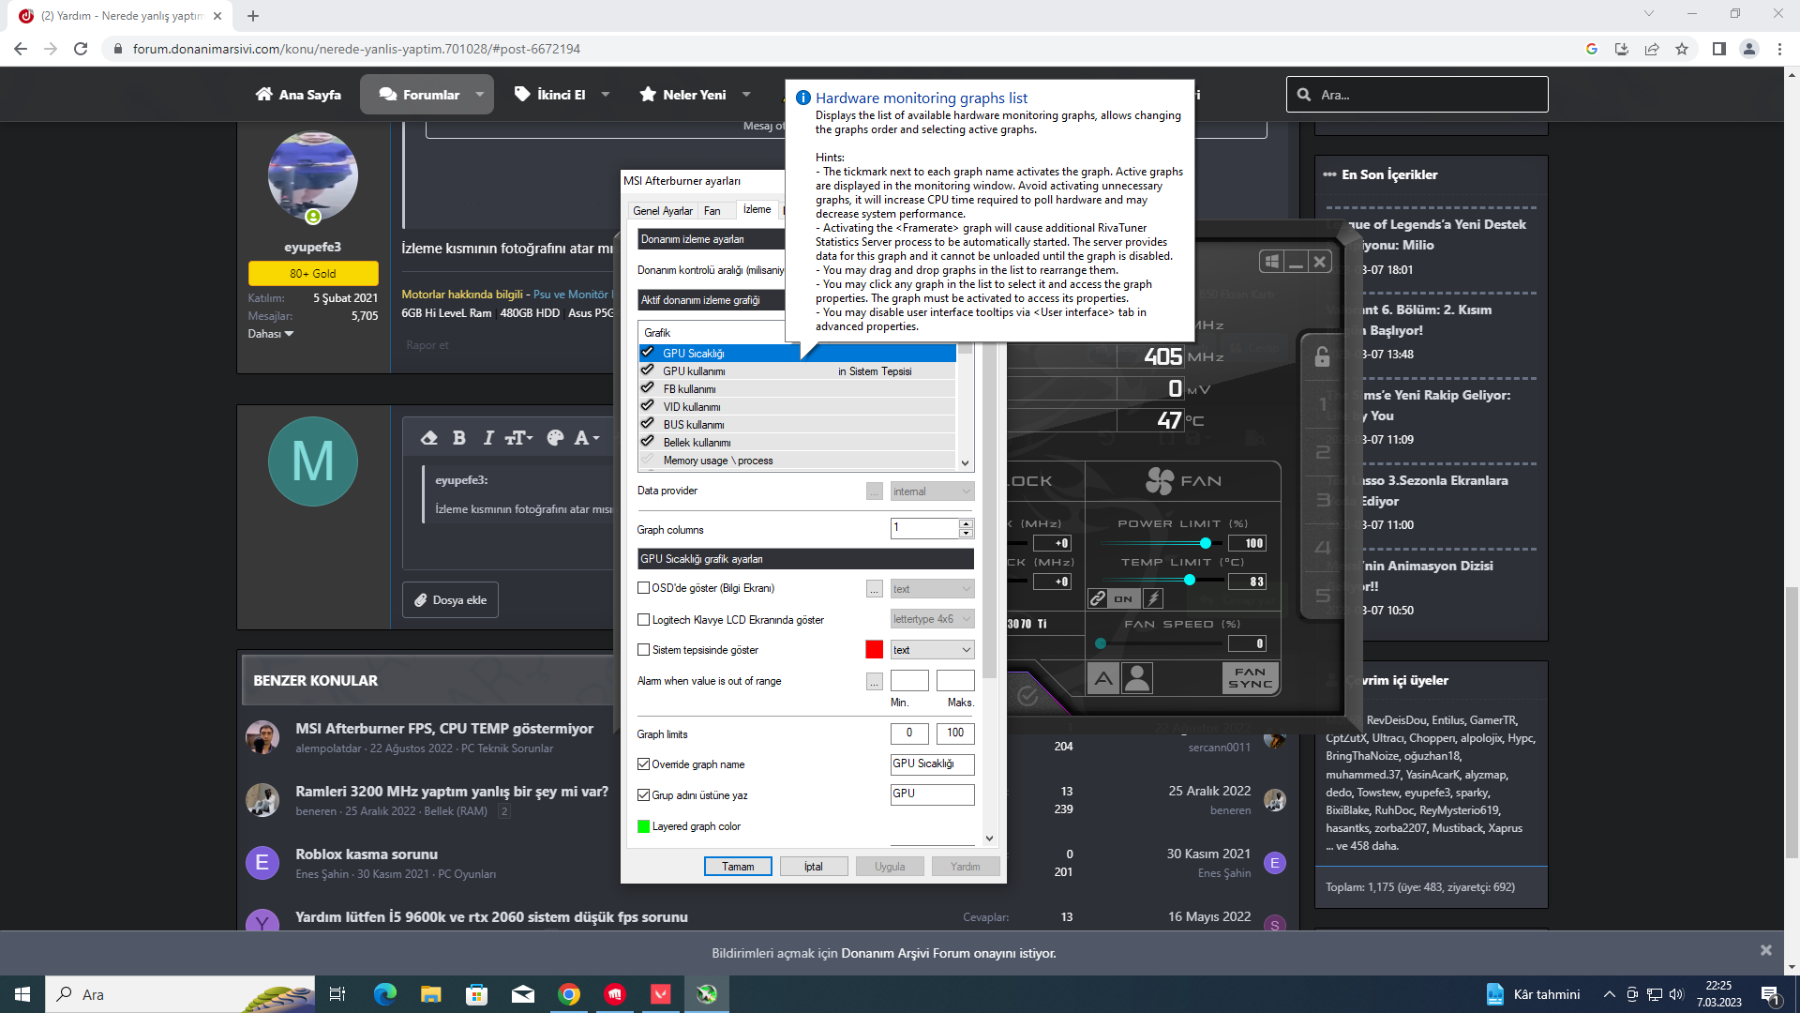Click the forum search magnifier icon
The image size is (1800, 1013).
(x=1303, y=95)
